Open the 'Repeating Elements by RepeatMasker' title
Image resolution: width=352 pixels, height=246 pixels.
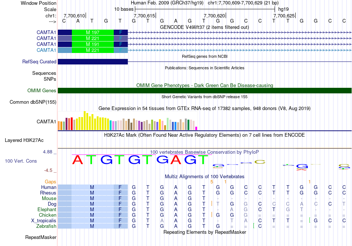click(205, 232)
